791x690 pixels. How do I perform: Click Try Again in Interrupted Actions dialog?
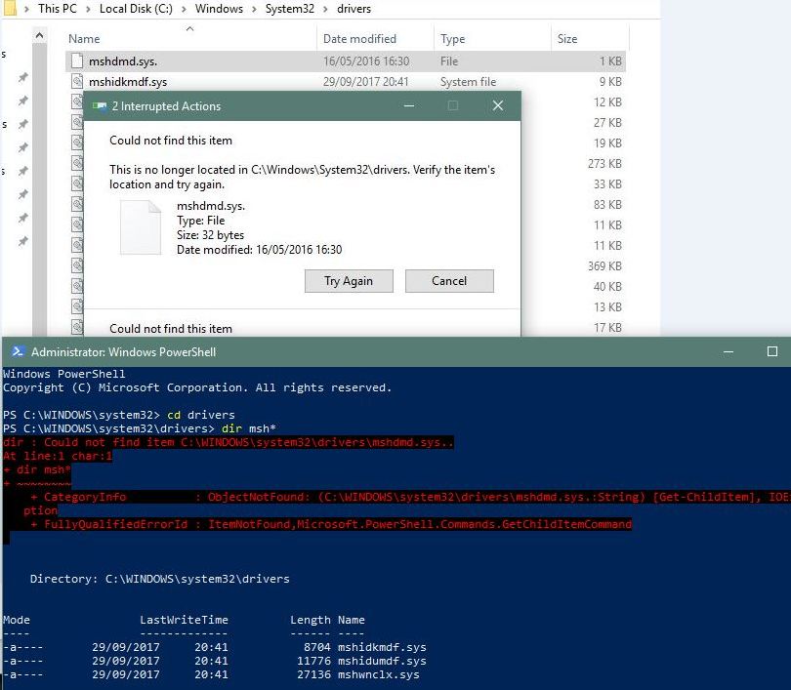[349, 281]
